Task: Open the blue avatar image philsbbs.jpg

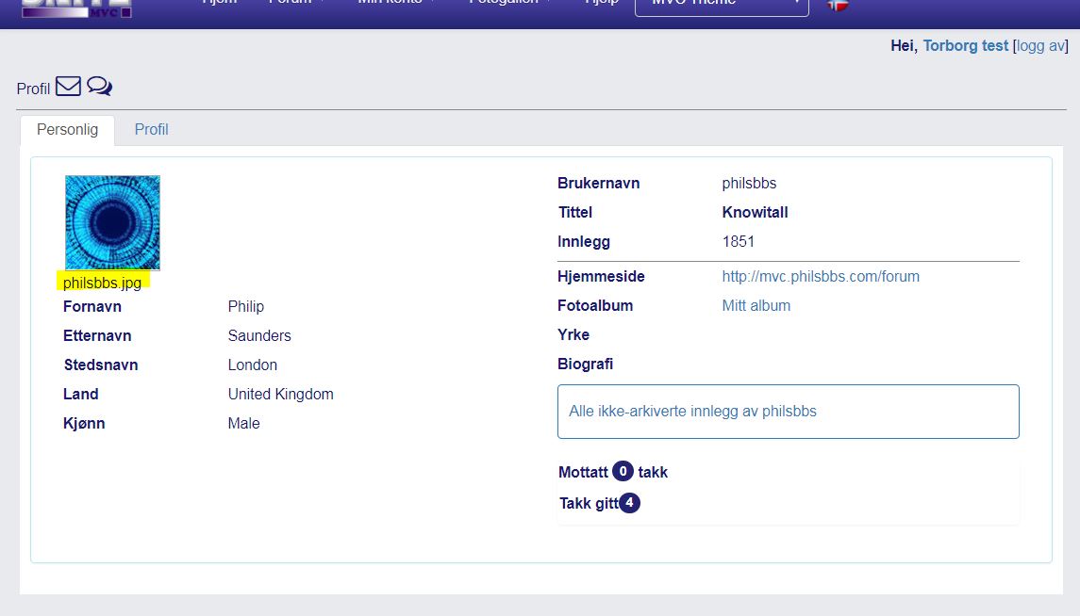Action: [x=112, y=222]
